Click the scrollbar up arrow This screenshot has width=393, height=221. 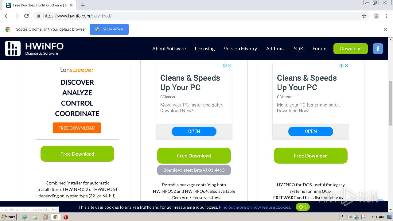click(x=391, y=39)
